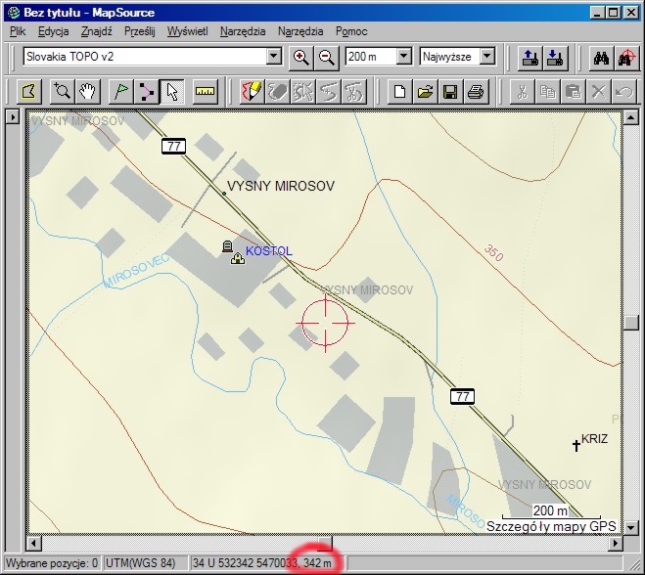Click the MIROSOVEC stream label on the left
The image size is (645, 575).
(136, 270)
